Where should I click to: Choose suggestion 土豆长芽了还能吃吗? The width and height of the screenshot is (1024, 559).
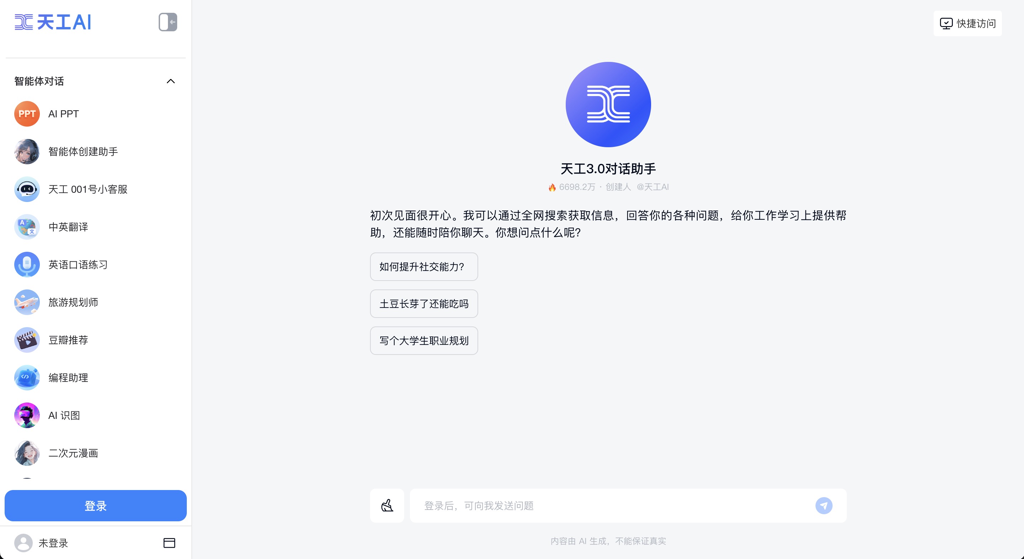click(424, 304)
